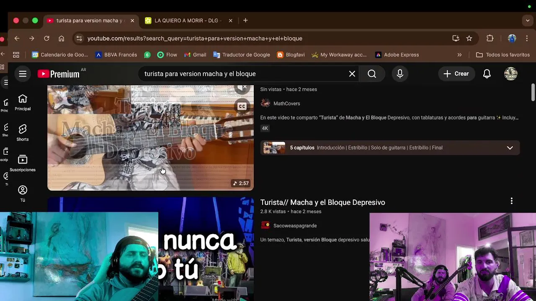Open the Todos los favoritos folder
The height and width of the screenshot is (301, 536).
[x=503, y=55]
